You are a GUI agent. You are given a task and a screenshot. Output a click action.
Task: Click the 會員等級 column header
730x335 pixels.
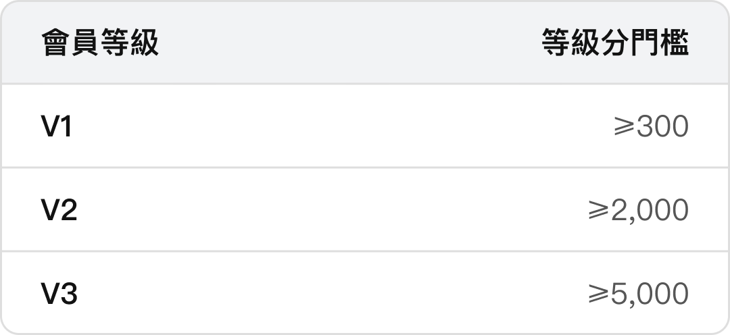coord(100,44)
